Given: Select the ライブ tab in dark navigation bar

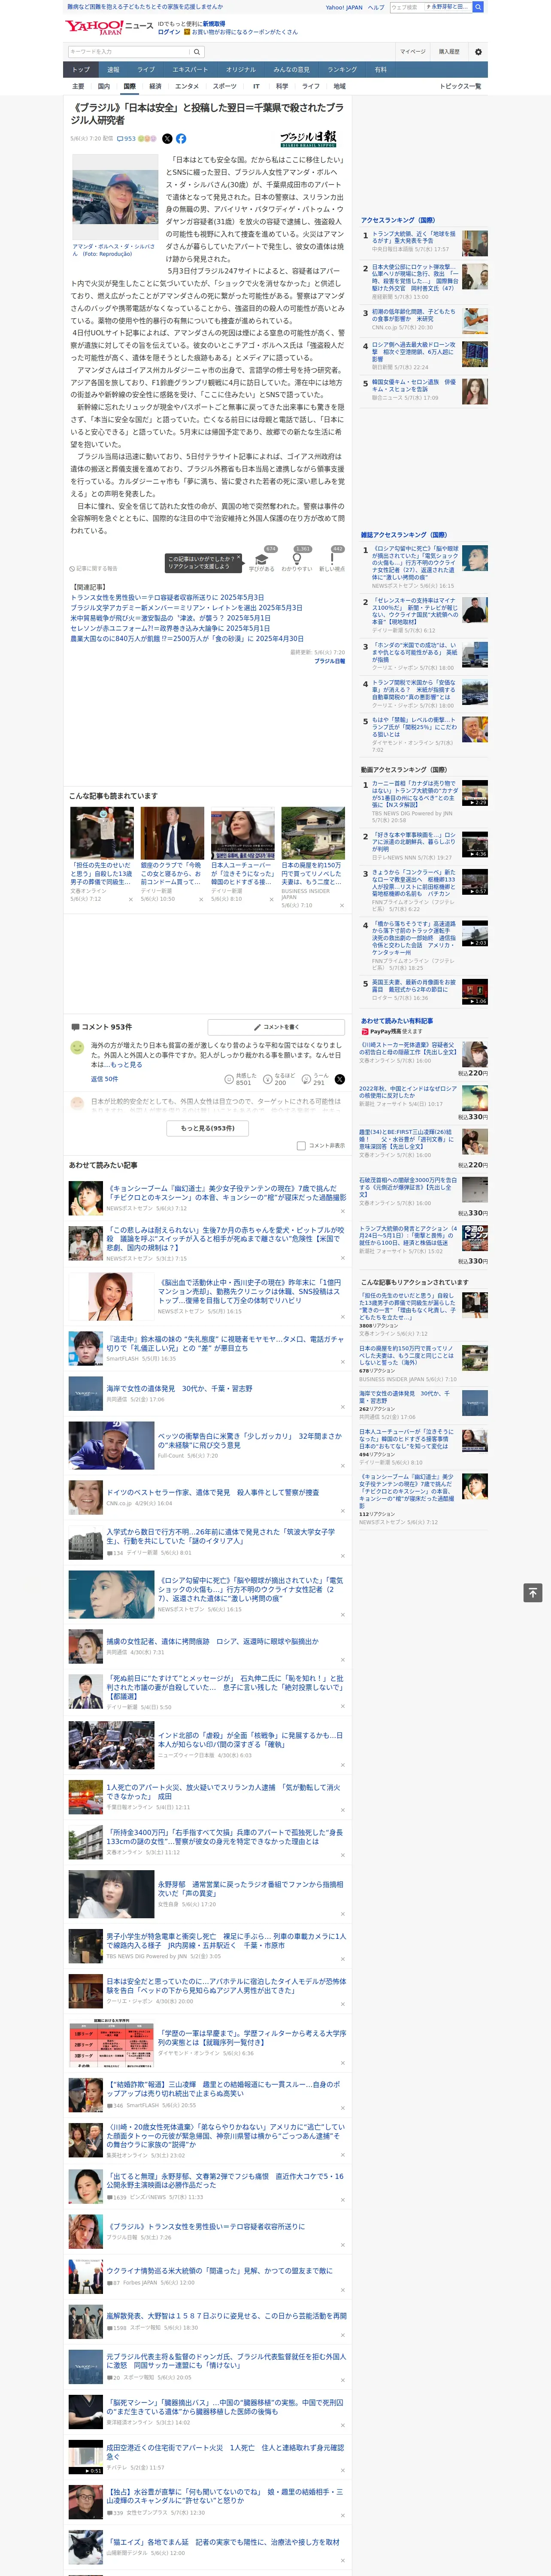Looking at the screenshot, I should click(146, 70).
